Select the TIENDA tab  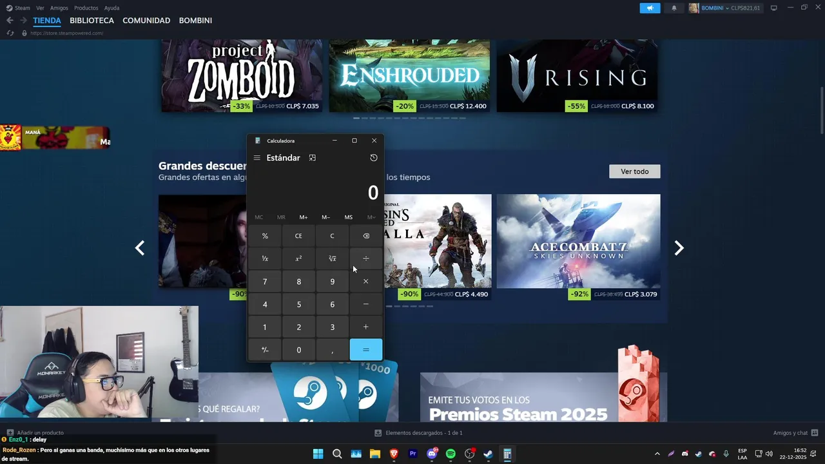tap(47, 21)
